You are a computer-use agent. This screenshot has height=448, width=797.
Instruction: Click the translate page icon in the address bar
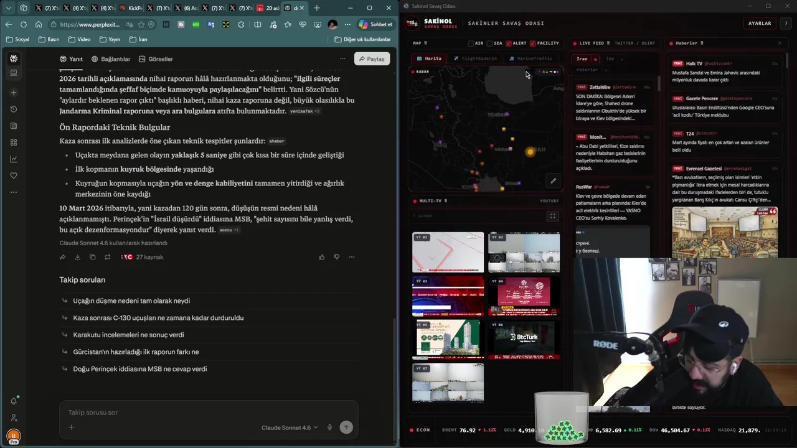[x=130, y=24]
